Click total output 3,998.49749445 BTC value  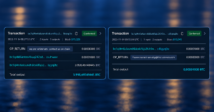click(x=87, y=75)
